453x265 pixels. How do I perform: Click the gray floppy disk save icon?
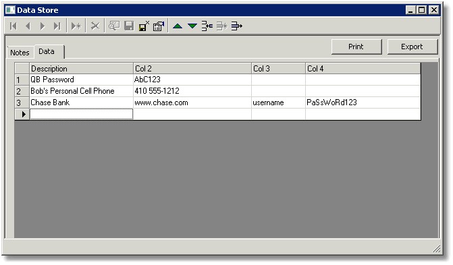click(129, 26)
